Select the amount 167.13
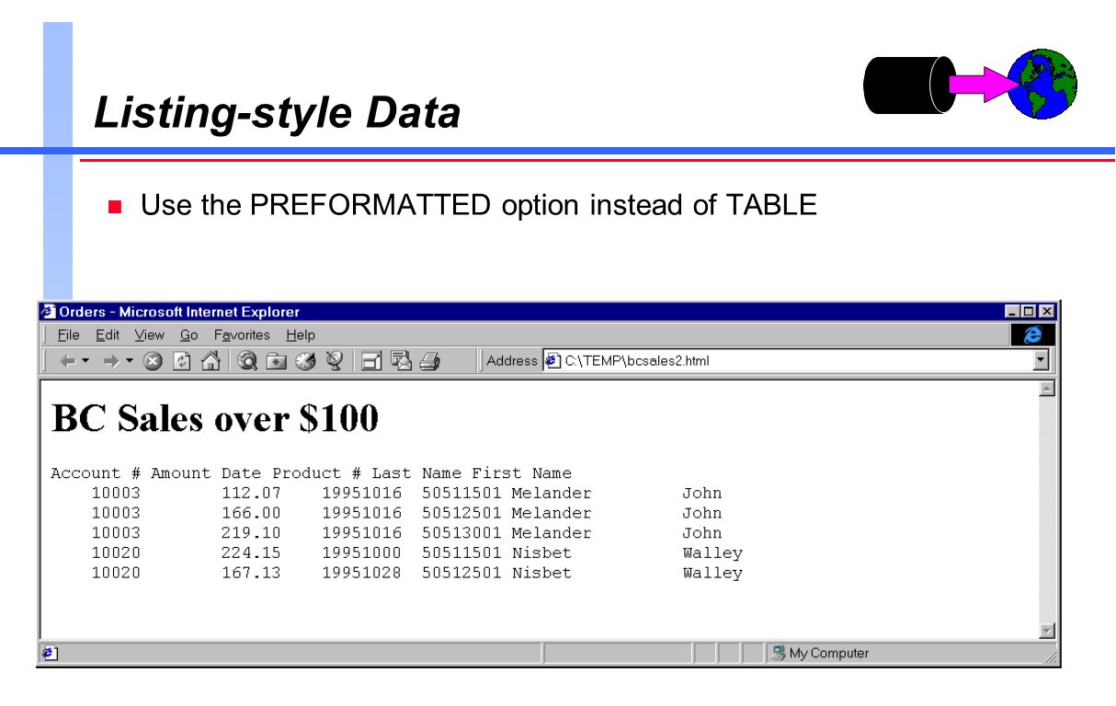Viewport: 1116px width, 706px height. pyautogui.click(x=251, y=573)
